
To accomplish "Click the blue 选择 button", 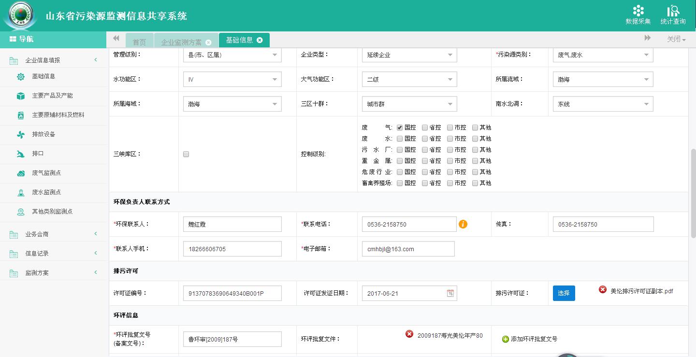I will (x=564, y=293).
